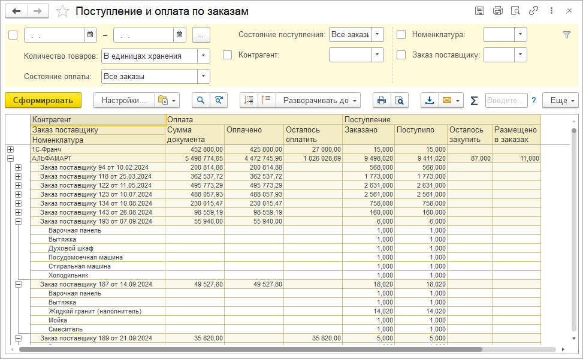Click the Настройки... button
583x359 pixels.
click(123, 101)
